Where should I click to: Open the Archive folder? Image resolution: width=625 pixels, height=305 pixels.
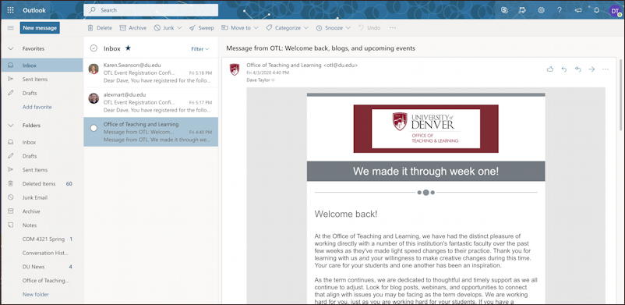[41, 211]
